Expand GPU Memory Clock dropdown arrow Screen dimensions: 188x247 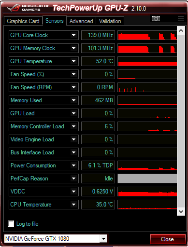point(74,48)
